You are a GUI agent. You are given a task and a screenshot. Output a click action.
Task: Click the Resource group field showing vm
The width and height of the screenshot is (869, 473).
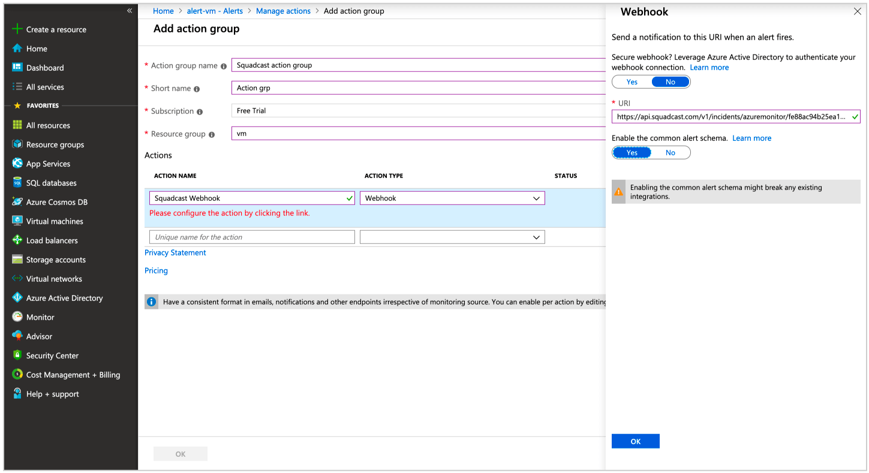point(418,133)
